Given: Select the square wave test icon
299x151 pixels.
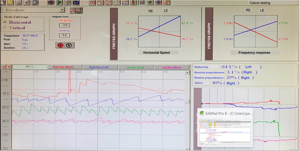Looking at the screenshot, I should [x=92, y=2].
